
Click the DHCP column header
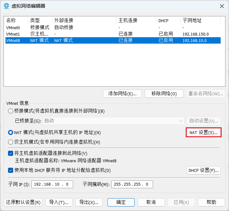click(168, 20)
